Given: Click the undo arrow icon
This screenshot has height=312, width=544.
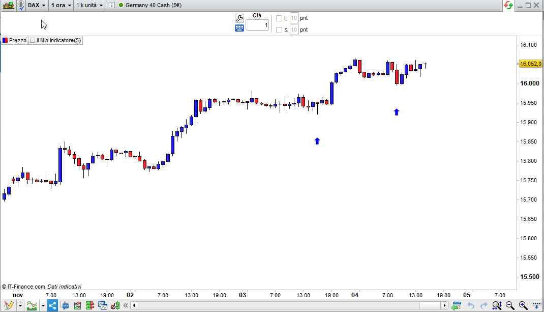Looking at the screenshot, I should coord(471,306).
